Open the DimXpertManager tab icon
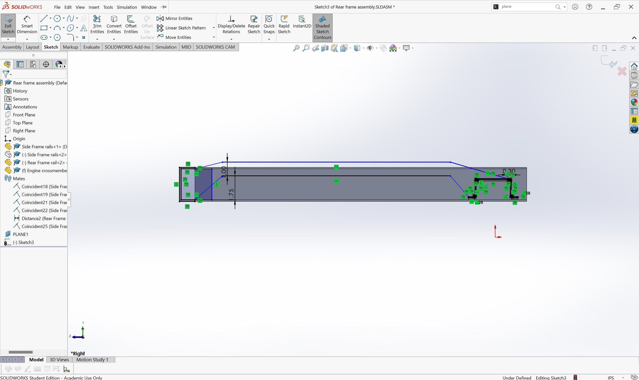This screenshot has width=639, height=380. (x=46, y=64)
